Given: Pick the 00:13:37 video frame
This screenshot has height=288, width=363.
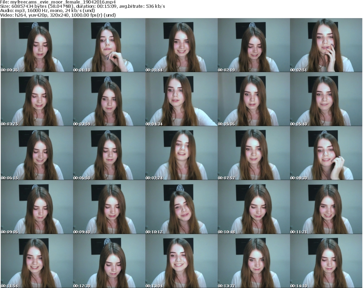Looking at the screenshot, I should pos(254,261).
